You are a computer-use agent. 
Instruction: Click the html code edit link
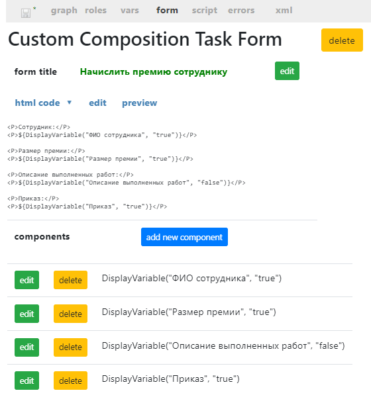[x=97, y=103]
